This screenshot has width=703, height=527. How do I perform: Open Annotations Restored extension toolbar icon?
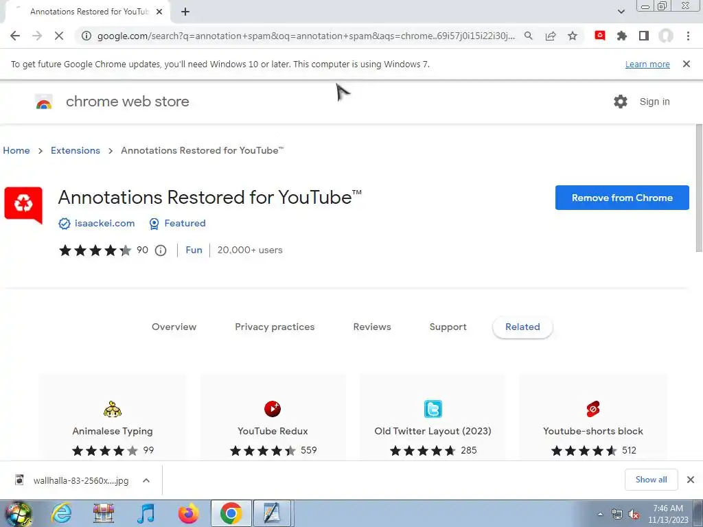tap(600, 36)
